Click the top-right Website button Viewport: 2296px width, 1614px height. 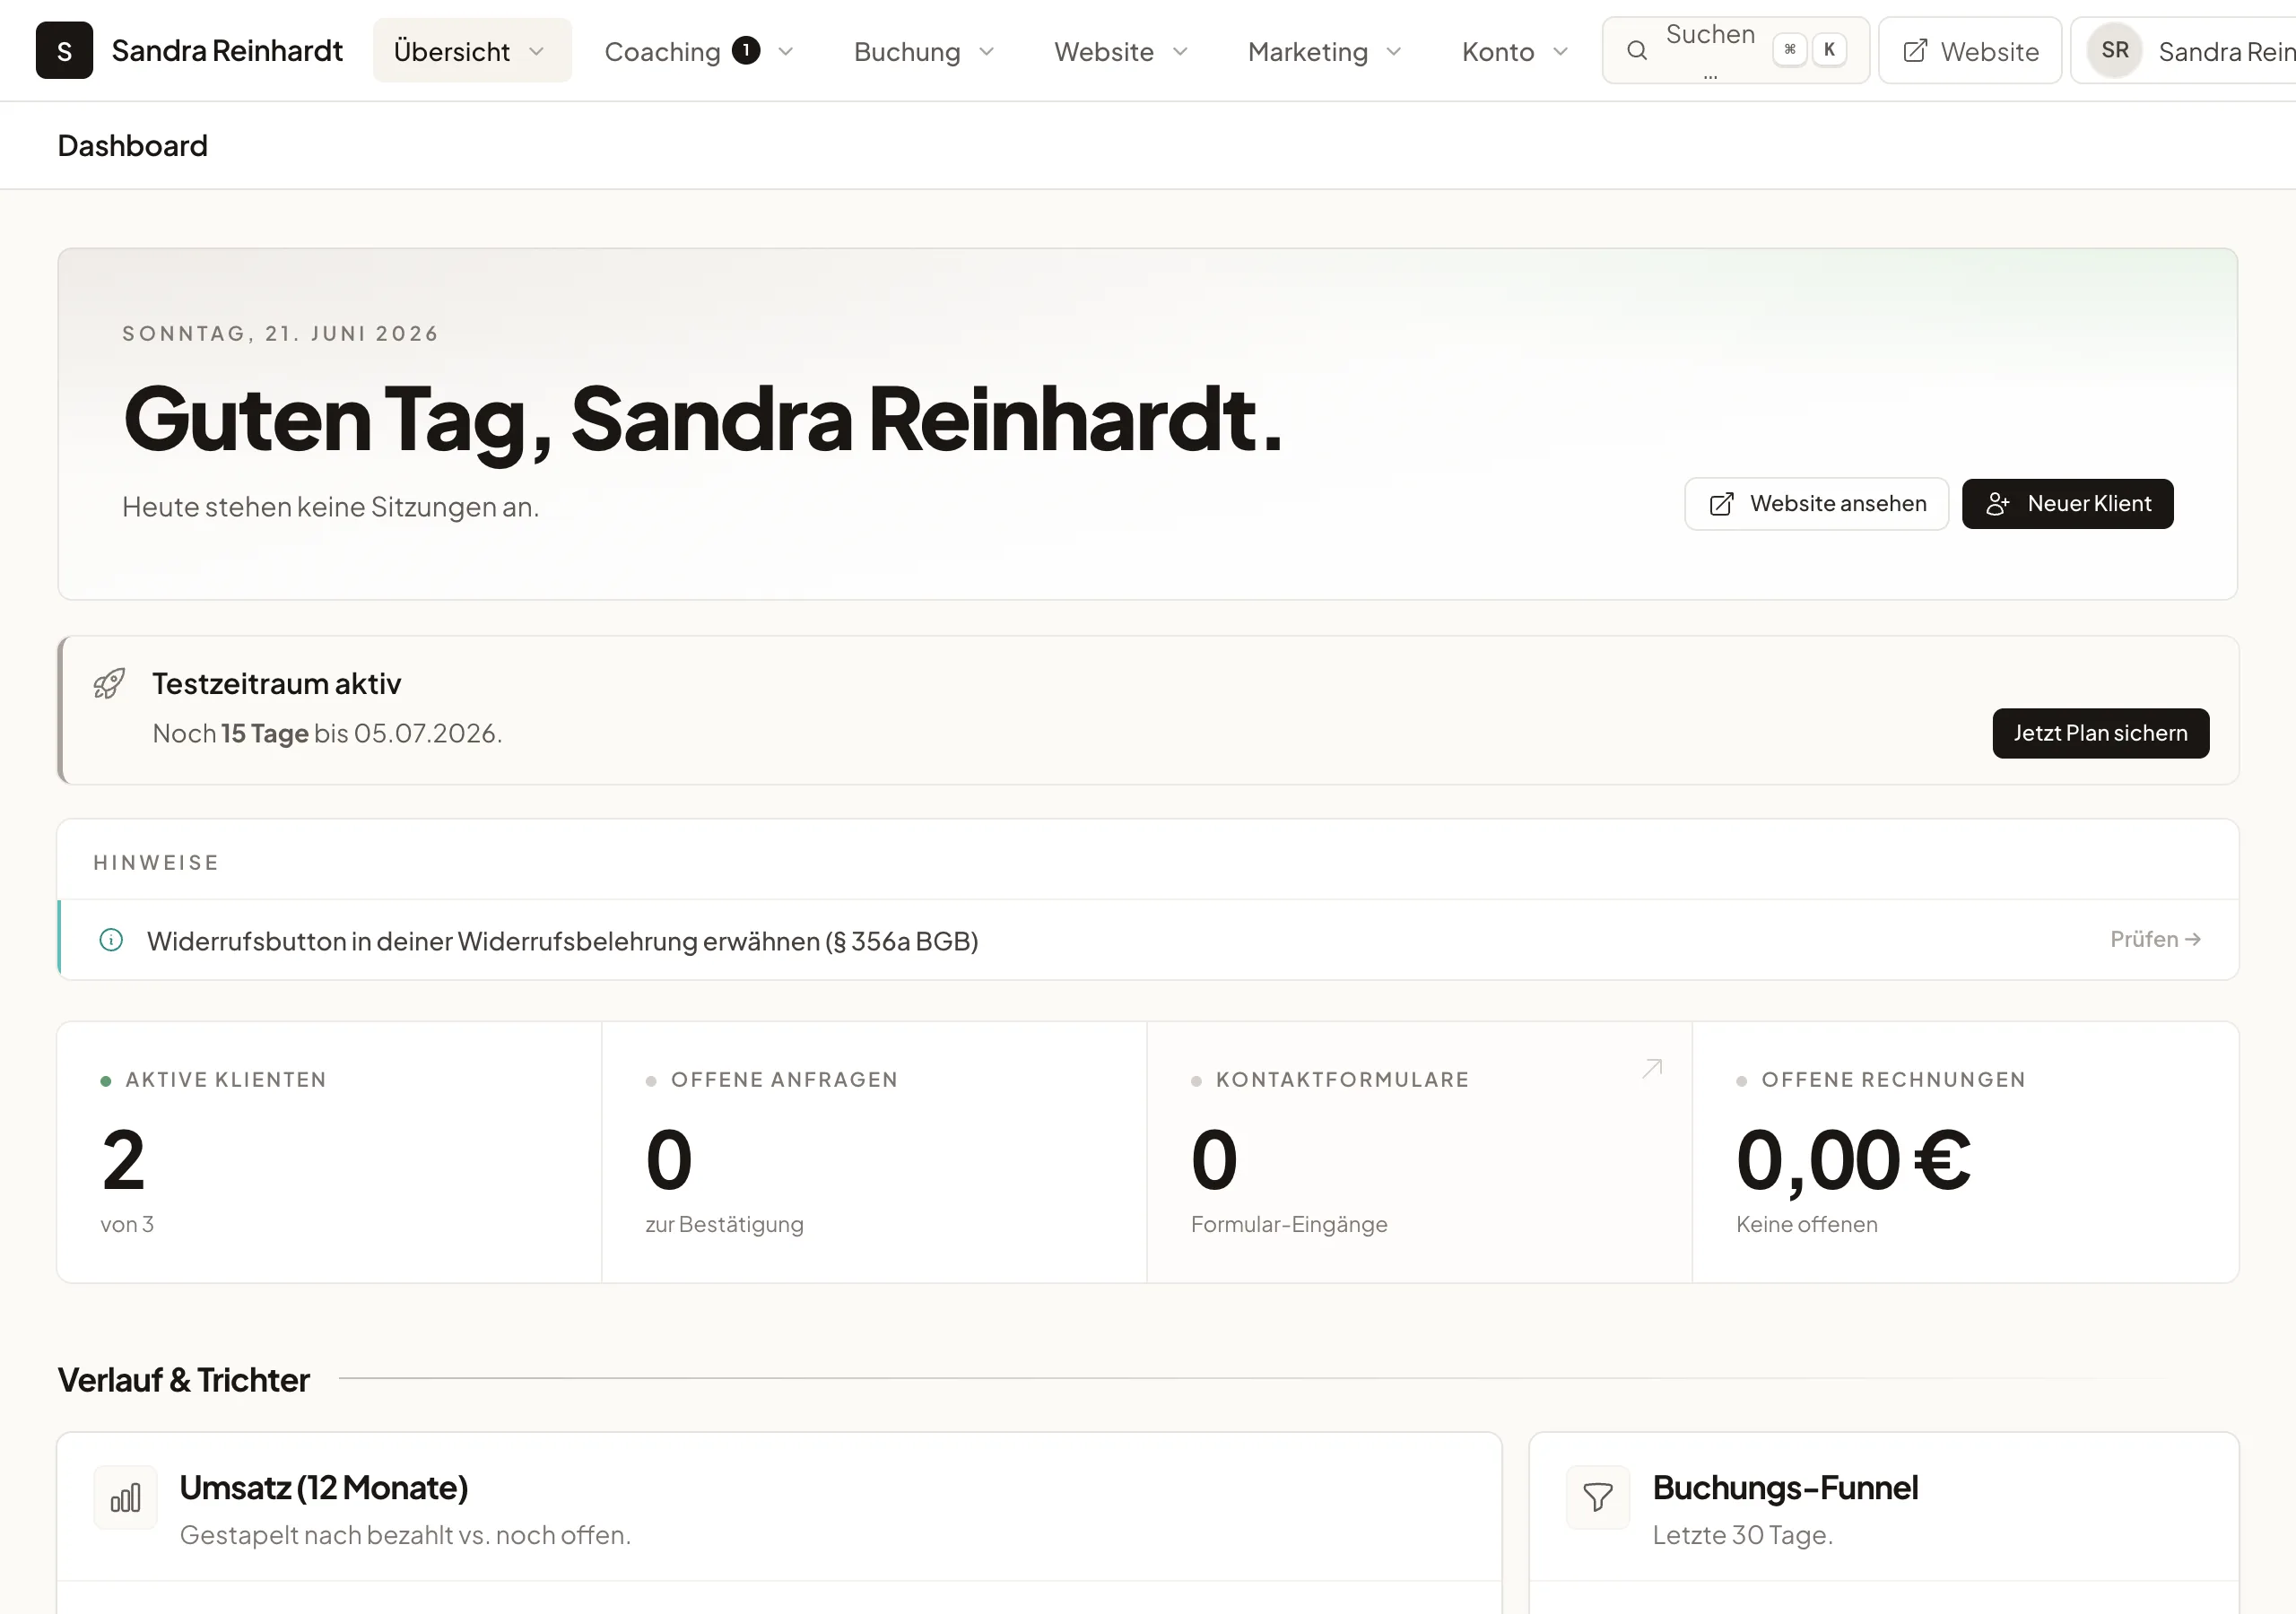(1969, 51)
